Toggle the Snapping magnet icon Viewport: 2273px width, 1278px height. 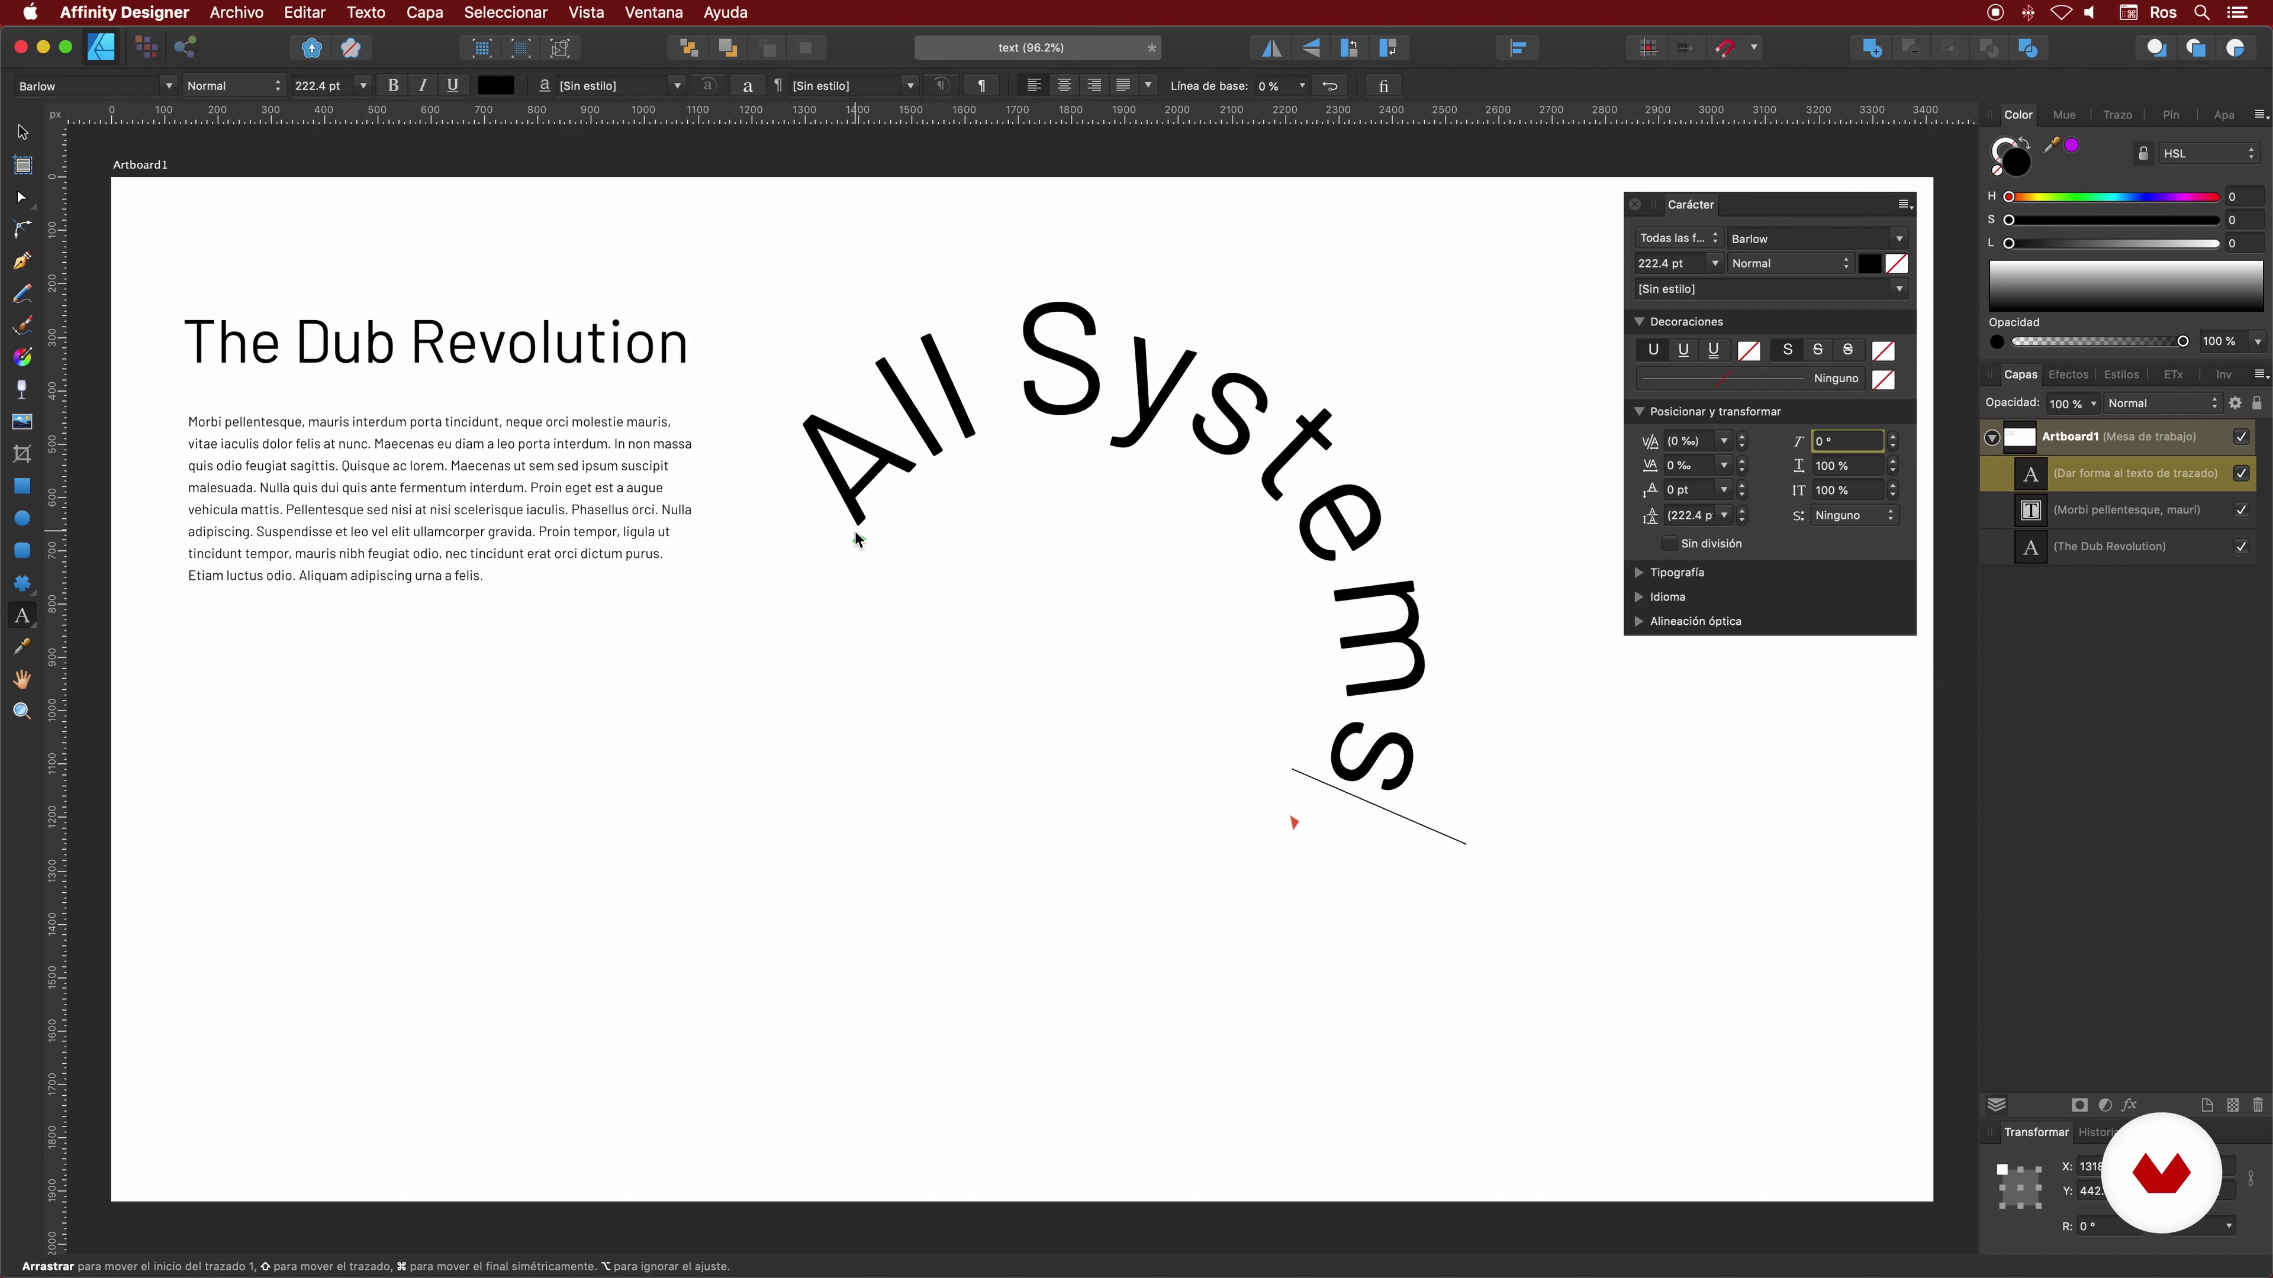point(1725,49)
